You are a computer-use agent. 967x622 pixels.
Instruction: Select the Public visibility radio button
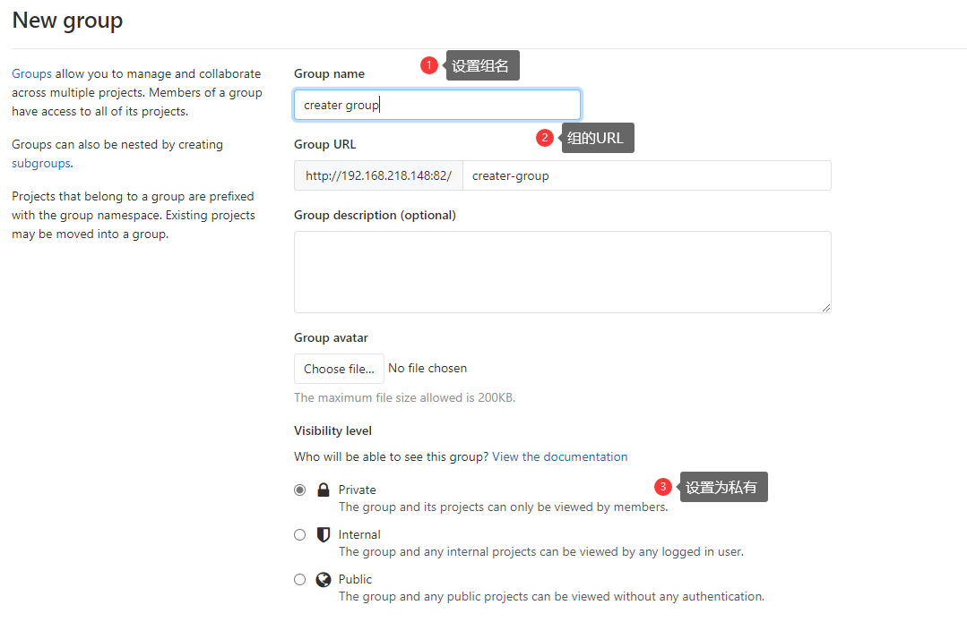coord(300,579)
